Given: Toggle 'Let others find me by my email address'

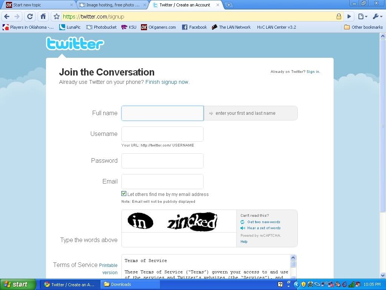Looking at the screenshot, I should 124,194.
